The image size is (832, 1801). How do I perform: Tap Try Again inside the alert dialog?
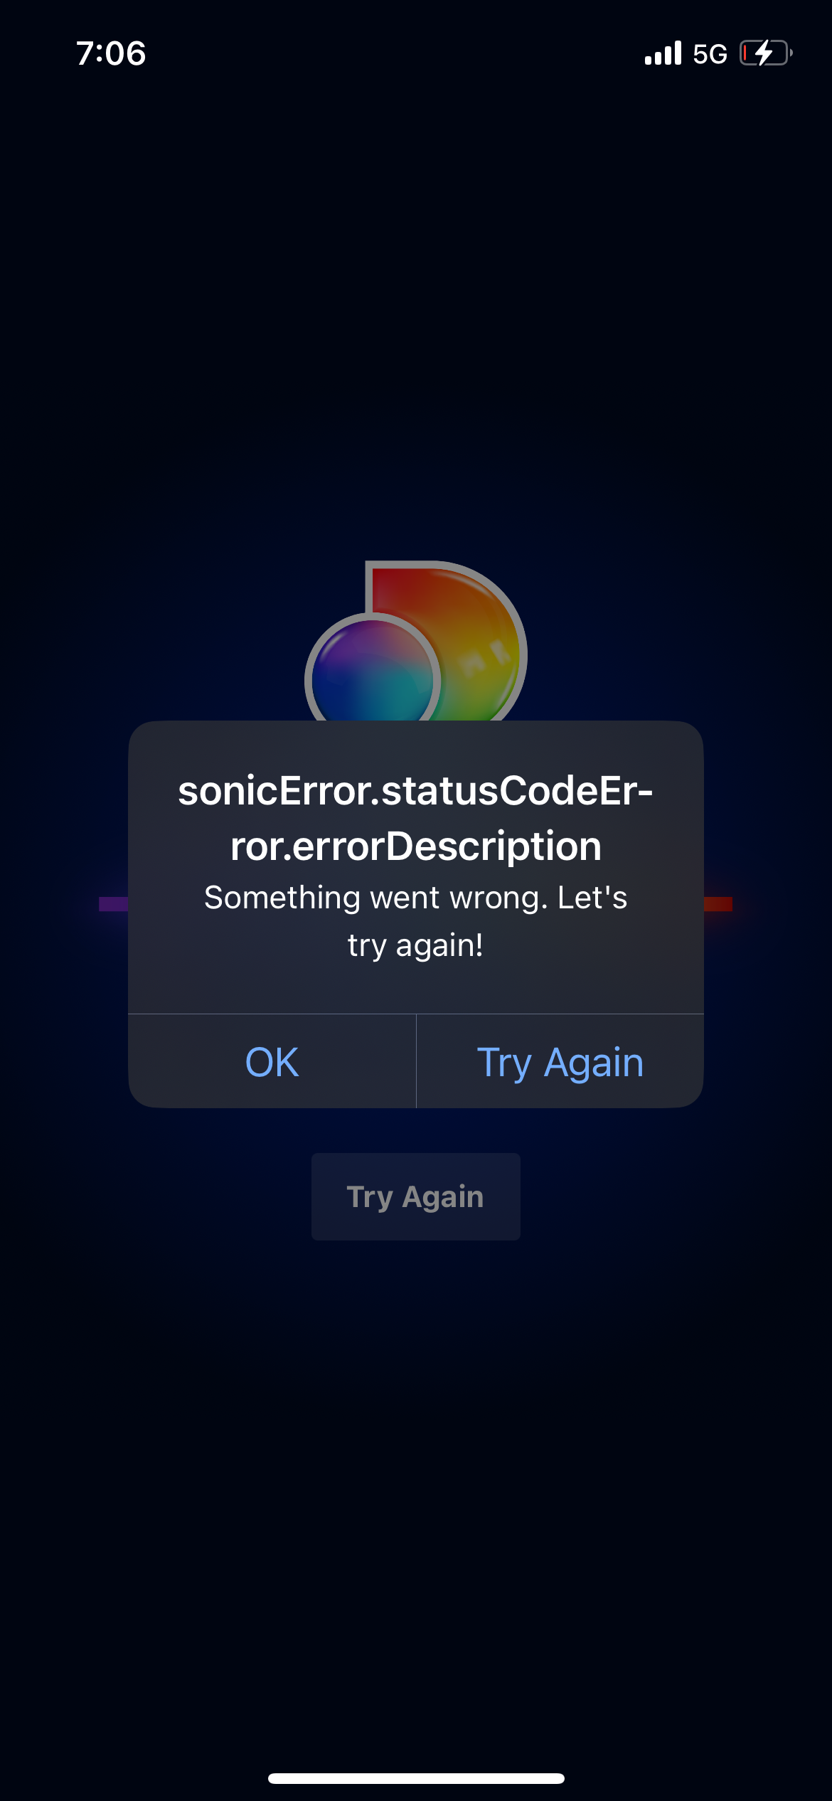(x=560, y=1061)
